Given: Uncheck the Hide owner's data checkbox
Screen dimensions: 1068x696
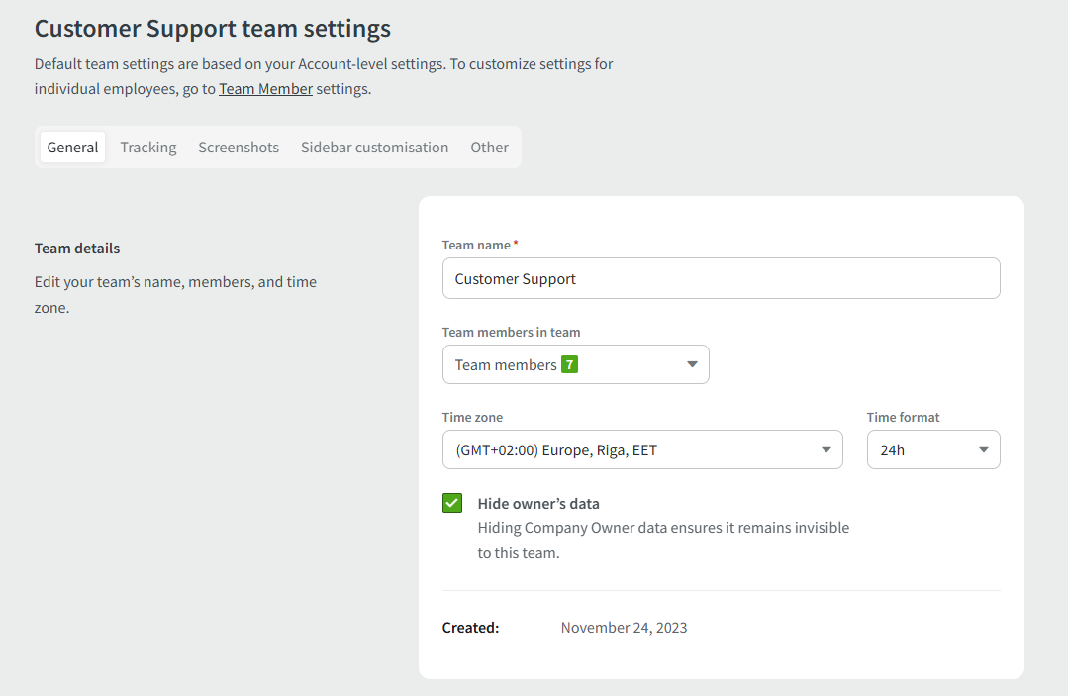Looking at the screenshot, I should pos(452,503).
